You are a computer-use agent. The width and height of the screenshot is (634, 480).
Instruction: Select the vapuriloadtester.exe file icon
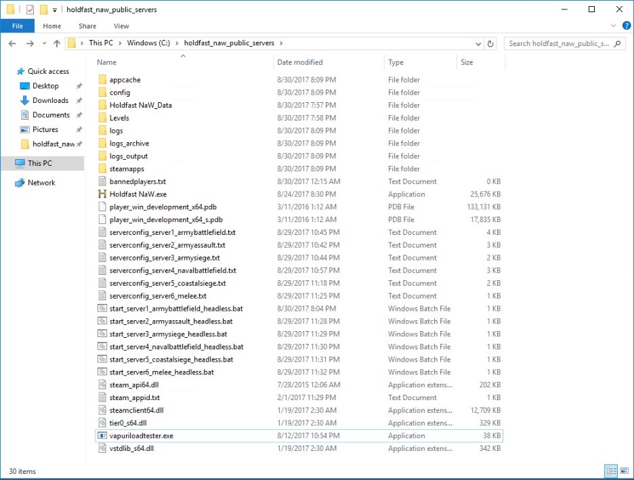[x=102, y=436]
